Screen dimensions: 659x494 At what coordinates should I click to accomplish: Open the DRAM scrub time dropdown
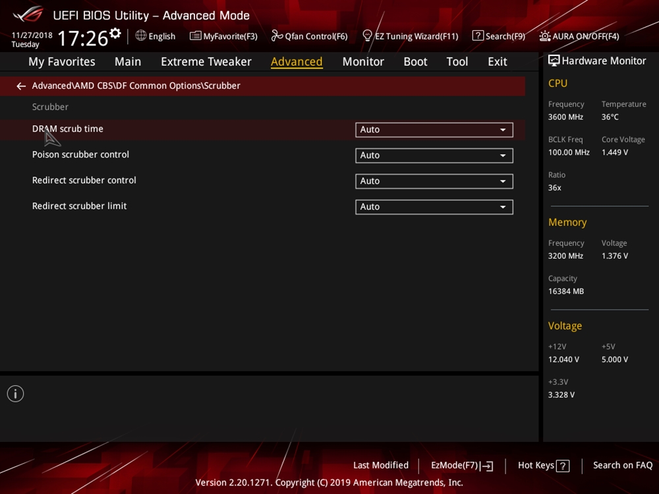[x=434, y=130]
